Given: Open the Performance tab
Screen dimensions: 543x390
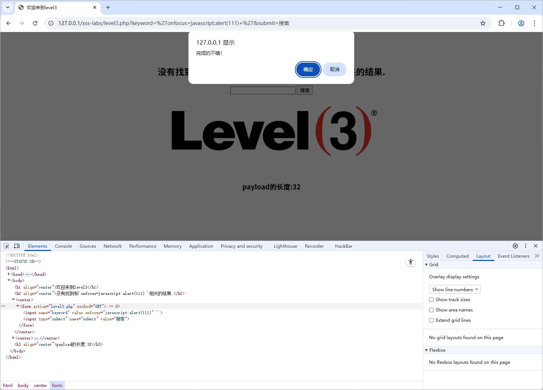Looking at the screenshot, I should pyautogui.click(x=143, y=246).
